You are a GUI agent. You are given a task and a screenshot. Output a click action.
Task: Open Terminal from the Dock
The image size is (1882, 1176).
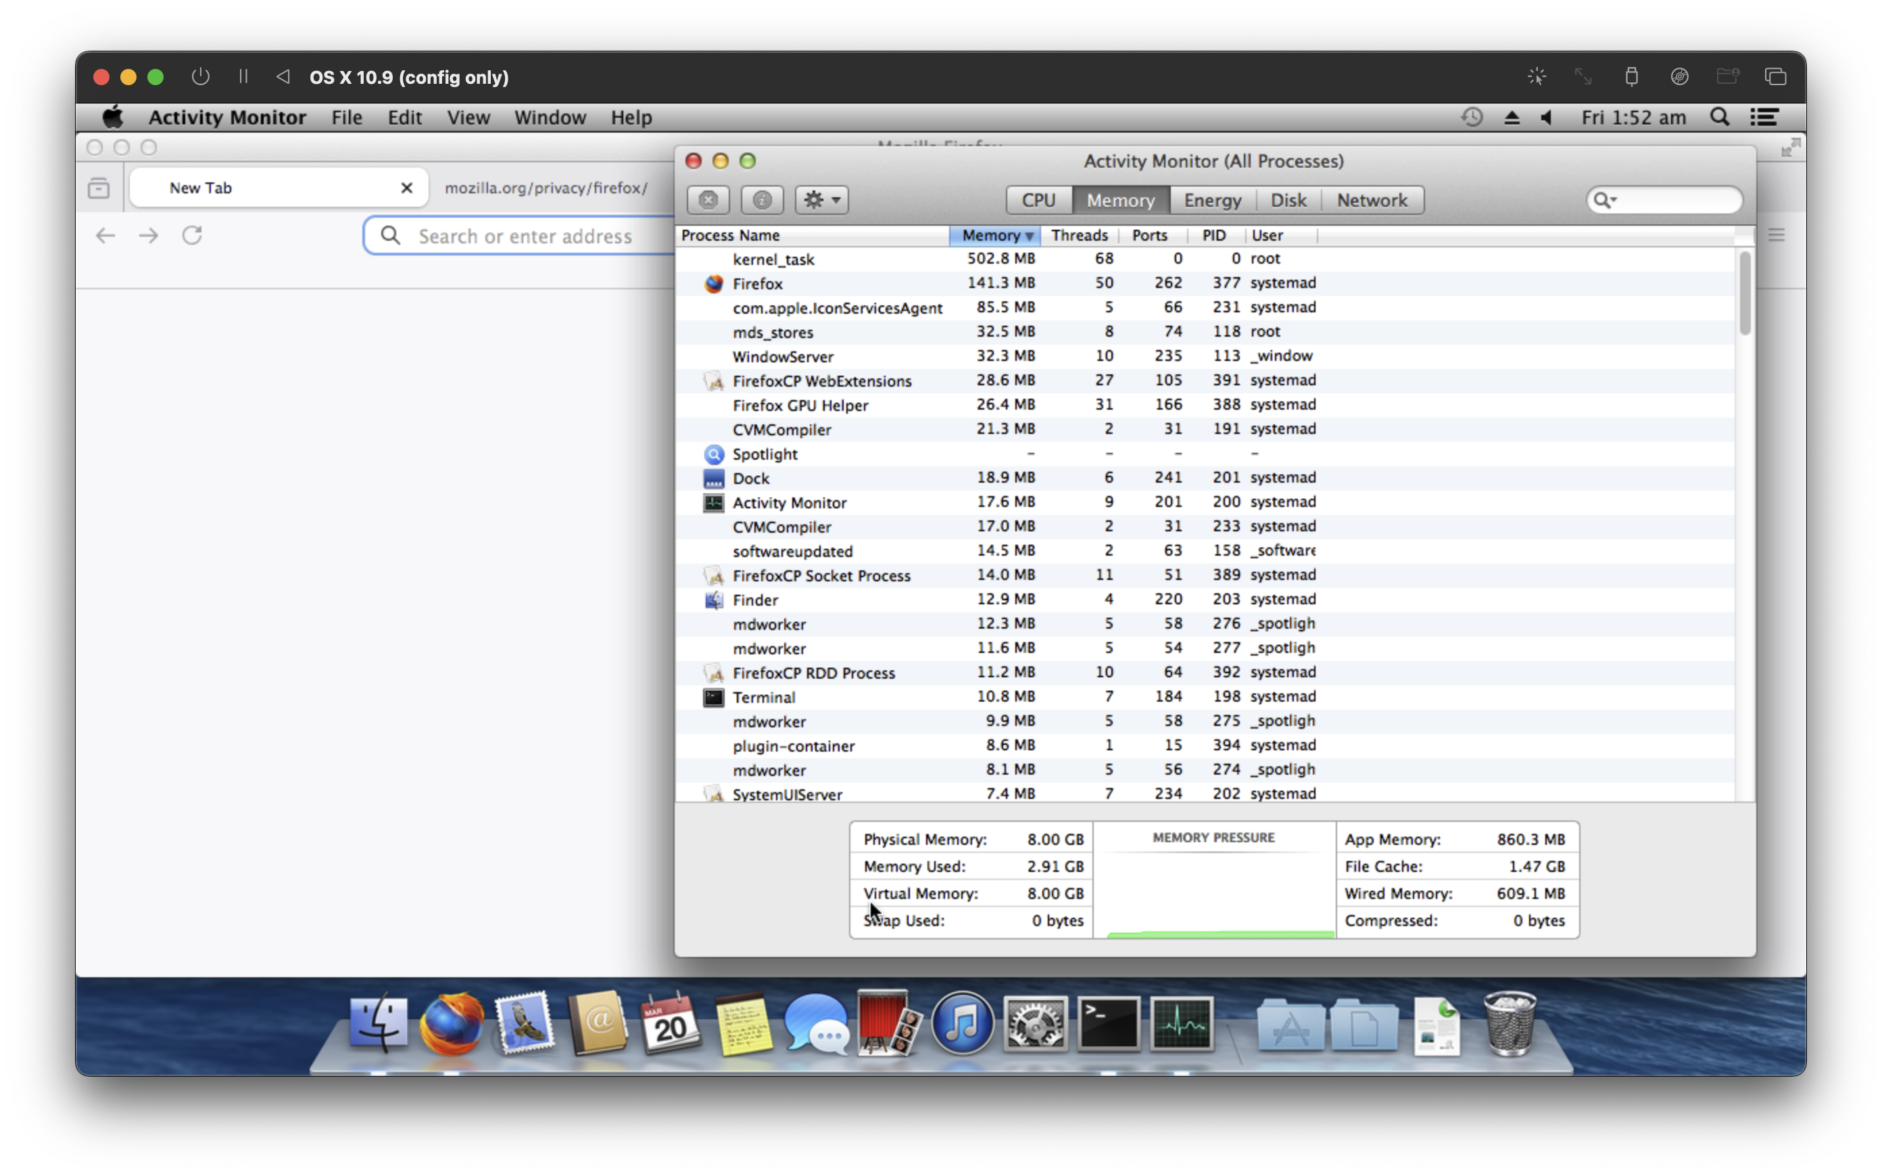(x=1108, y=1023)
